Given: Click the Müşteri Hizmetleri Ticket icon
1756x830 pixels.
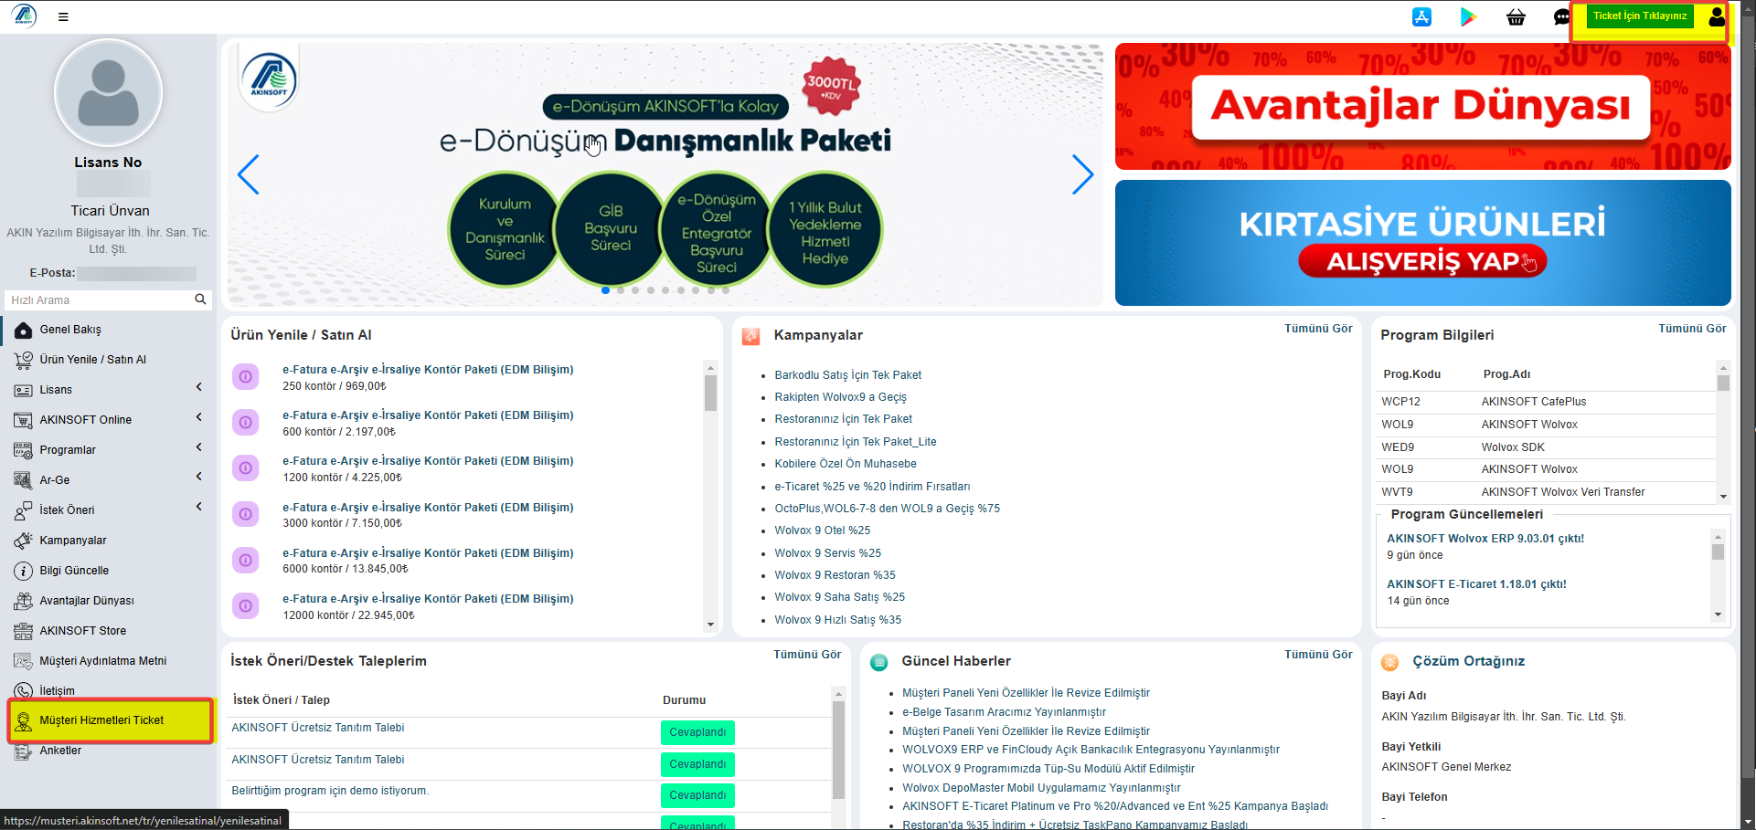Looking at the screenshot, I should click(x=24, y=721).
